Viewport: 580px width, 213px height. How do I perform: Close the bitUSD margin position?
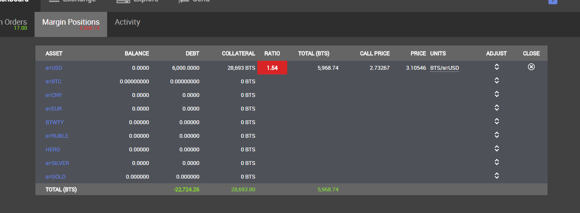(531, 67)
